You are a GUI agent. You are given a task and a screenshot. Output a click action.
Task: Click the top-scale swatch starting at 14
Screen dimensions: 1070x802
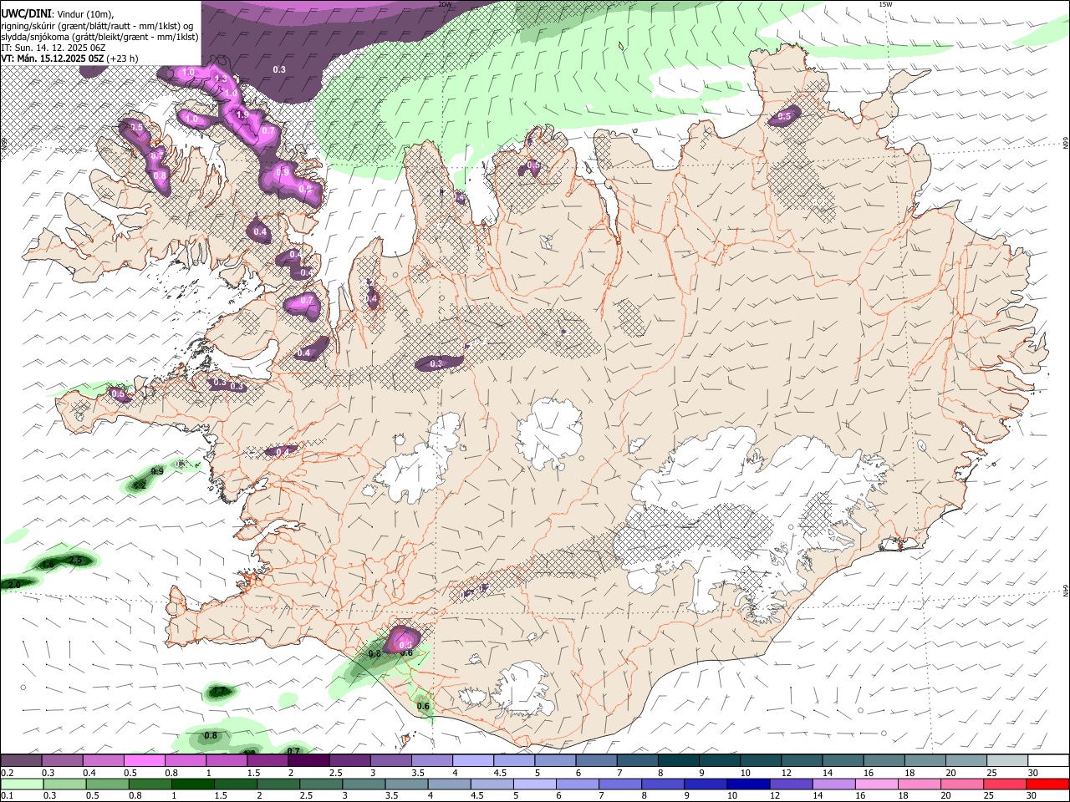(841, 759)
